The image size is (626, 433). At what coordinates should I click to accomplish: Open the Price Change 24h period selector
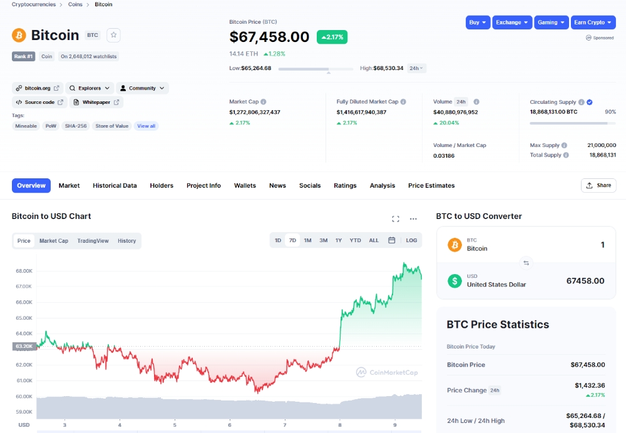495,390
